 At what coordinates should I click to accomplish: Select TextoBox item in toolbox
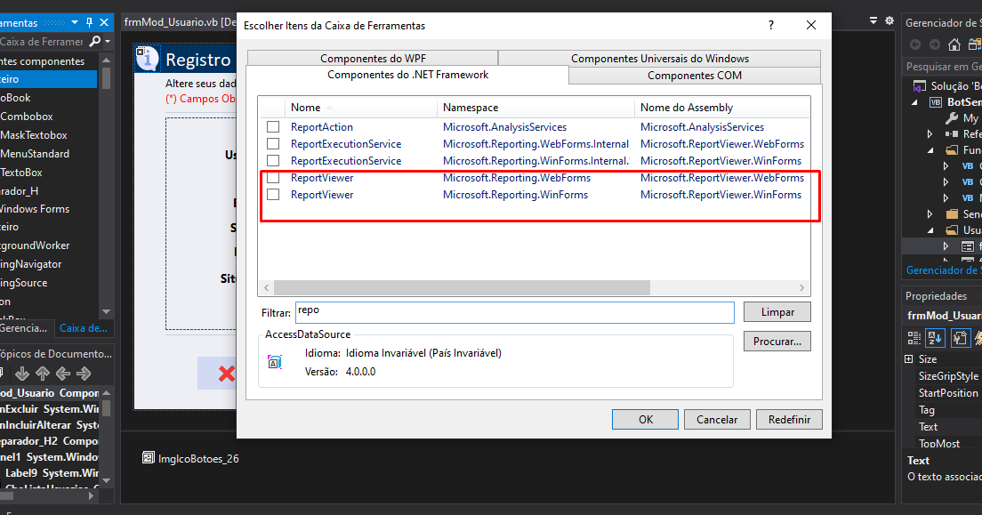click(21, 173)
